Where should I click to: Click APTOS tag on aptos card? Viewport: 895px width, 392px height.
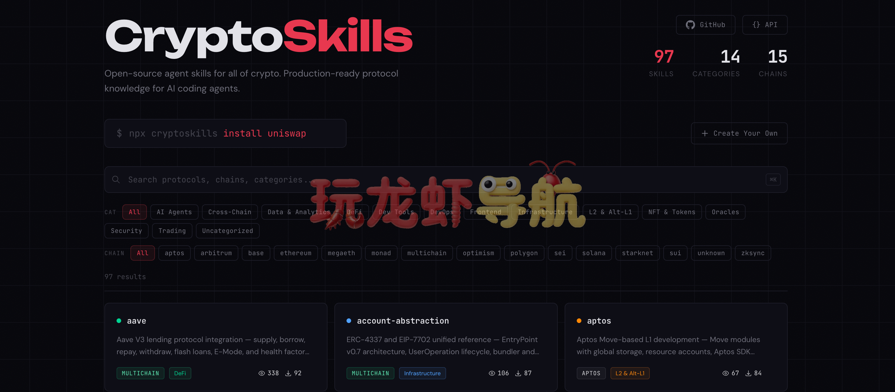click(x=591, y=373)
